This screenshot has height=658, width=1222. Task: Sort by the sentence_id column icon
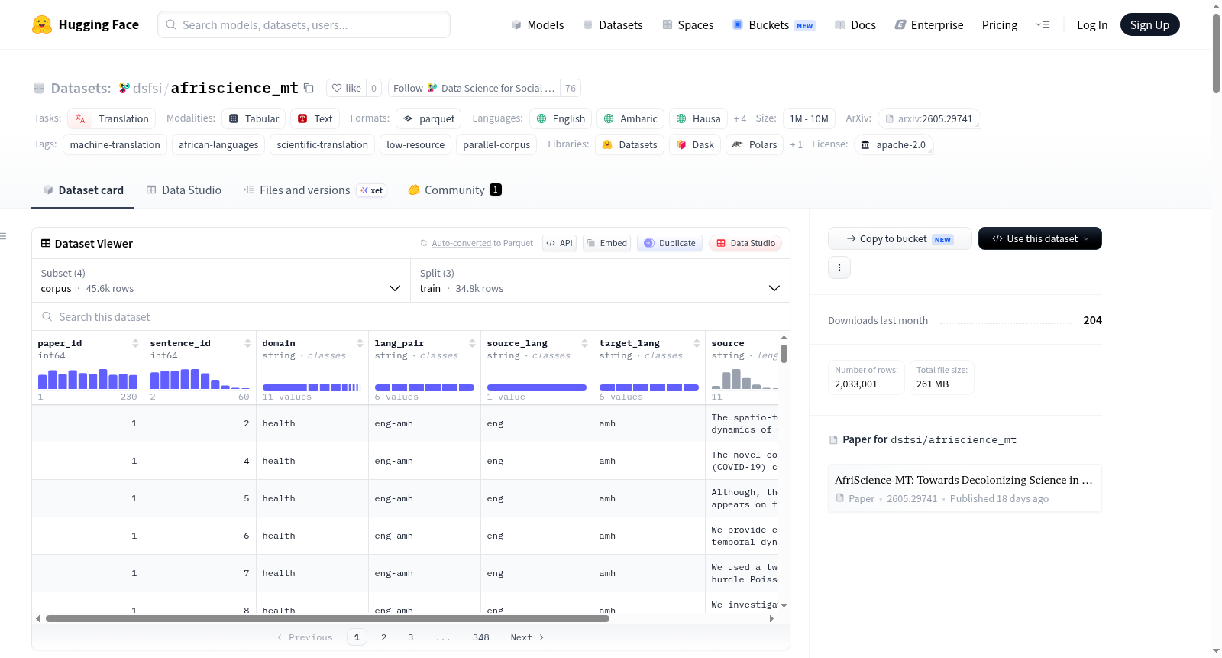[247, 343]
